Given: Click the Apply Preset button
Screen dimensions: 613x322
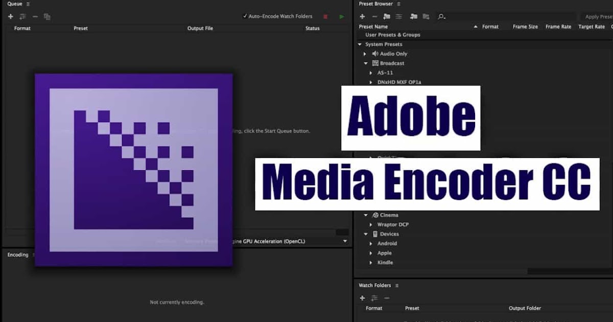Looking at the screenshot, I should pos(598,17).
